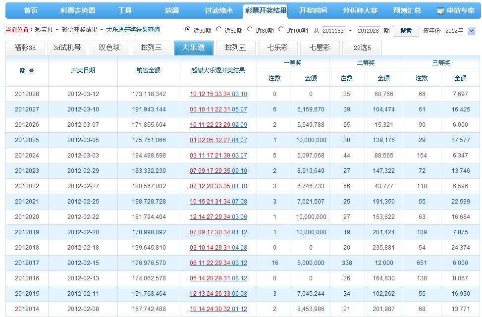
Task: Click the 搜索 button
Action: 406,31
